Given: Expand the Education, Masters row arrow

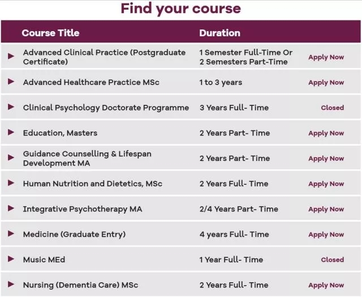Looking at the screenshot, I should coord(11,133).
